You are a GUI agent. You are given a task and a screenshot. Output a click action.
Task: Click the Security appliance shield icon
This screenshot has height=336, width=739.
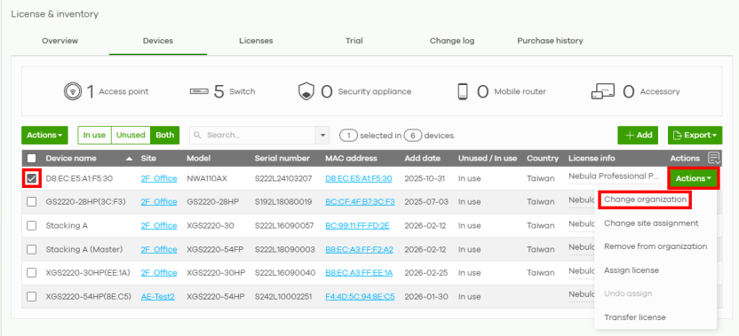pyautogui.click(x=306, y=91)
